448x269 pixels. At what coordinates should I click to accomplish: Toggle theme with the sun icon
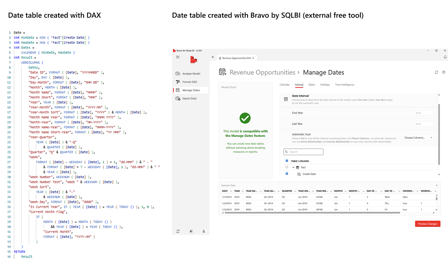pos(191,231)
